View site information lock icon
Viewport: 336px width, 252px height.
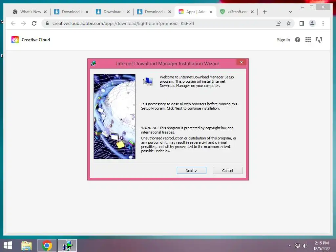47,23
